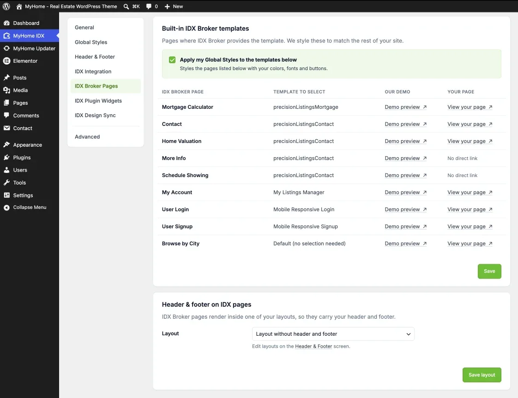Open Home Valuation Demo preview link
518x398 pixels.
coord(406,141)
